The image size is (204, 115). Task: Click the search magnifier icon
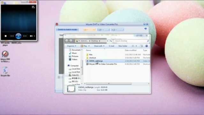[148, 41]
